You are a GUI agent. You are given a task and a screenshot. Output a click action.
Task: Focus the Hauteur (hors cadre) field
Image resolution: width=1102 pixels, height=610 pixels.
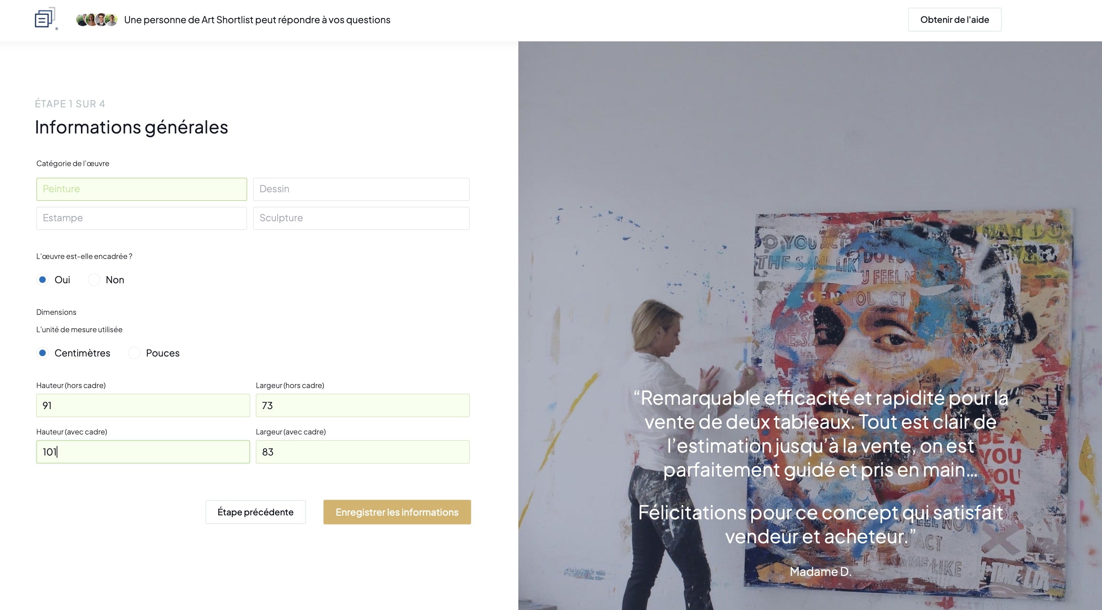point(143,405)
